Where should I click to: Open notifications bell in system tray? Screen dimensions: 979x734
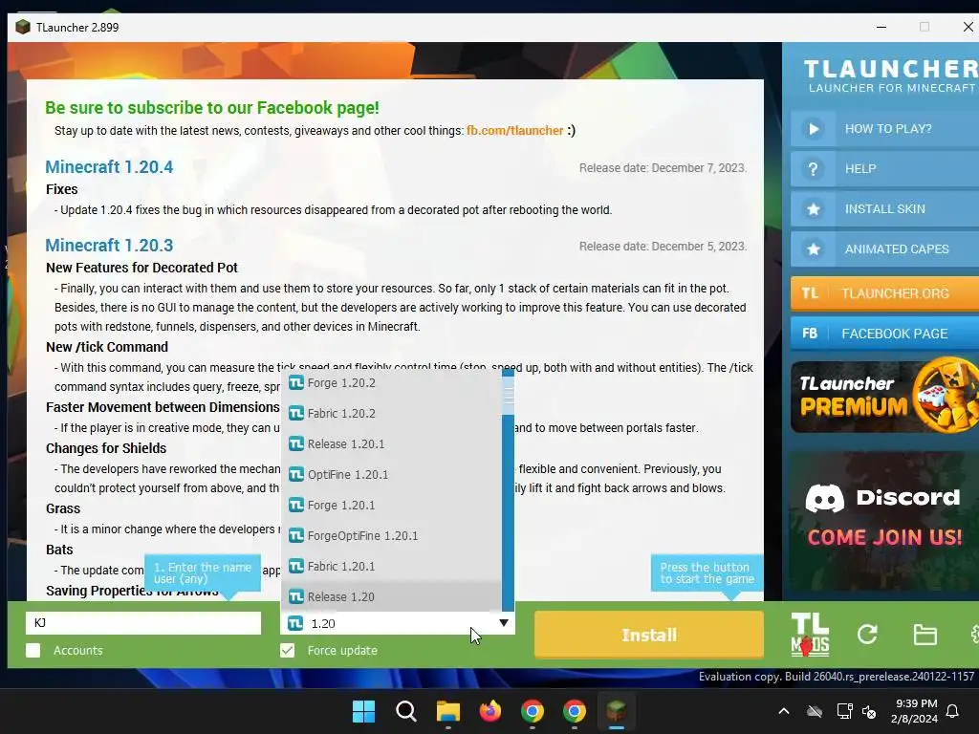tap(953, 711)
